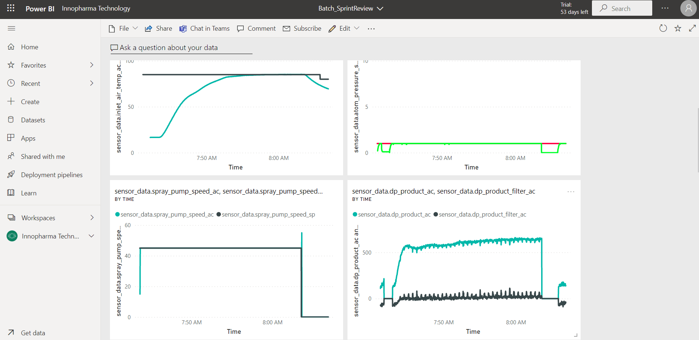The width and height of the screenshot is (699, 340).
Task: Open the user account avatar
Action: point(688,8)
